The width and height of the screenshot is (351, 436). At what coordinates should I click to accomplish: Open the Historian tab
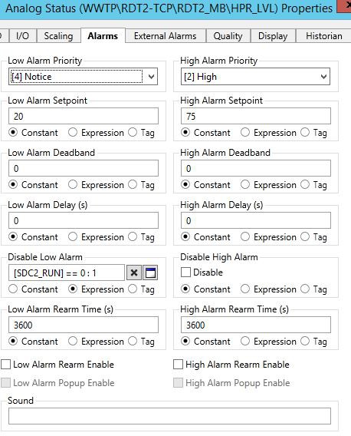click(x=323, y=36)
